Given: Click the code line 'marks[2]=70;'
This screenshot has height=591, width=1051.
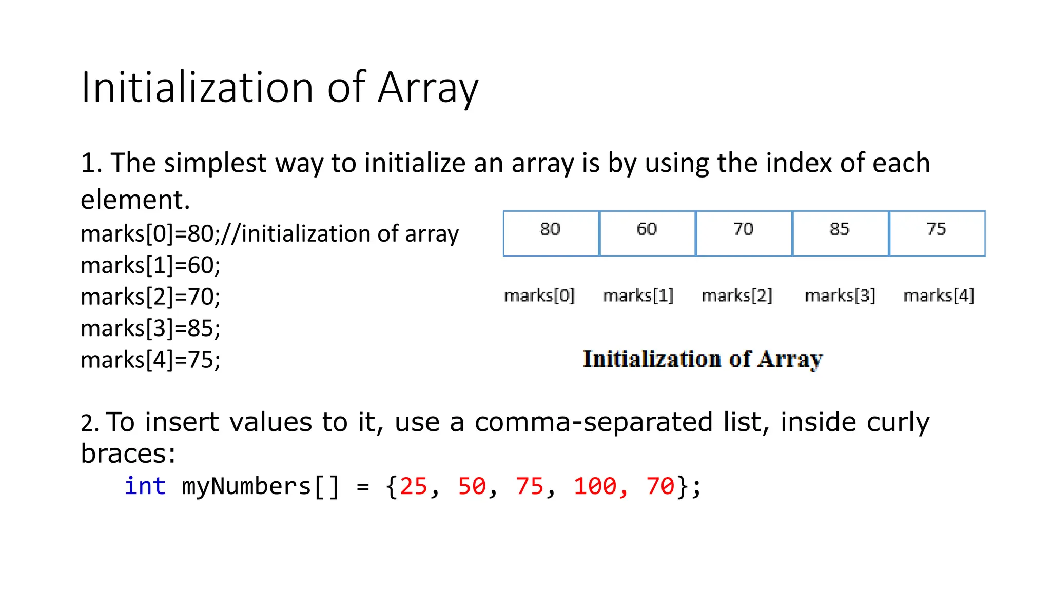Looking at the screenshot, I should 150,297.
